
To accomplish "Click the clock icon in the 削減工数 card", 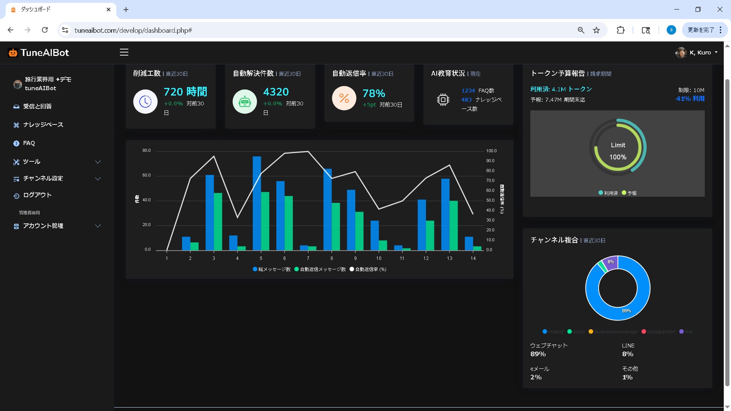I will (145, 102).
